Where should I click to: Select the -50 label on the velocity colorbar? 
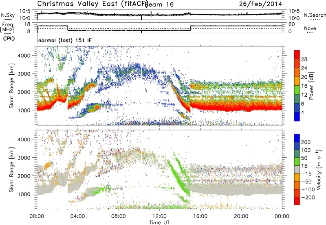click(306, 182)
